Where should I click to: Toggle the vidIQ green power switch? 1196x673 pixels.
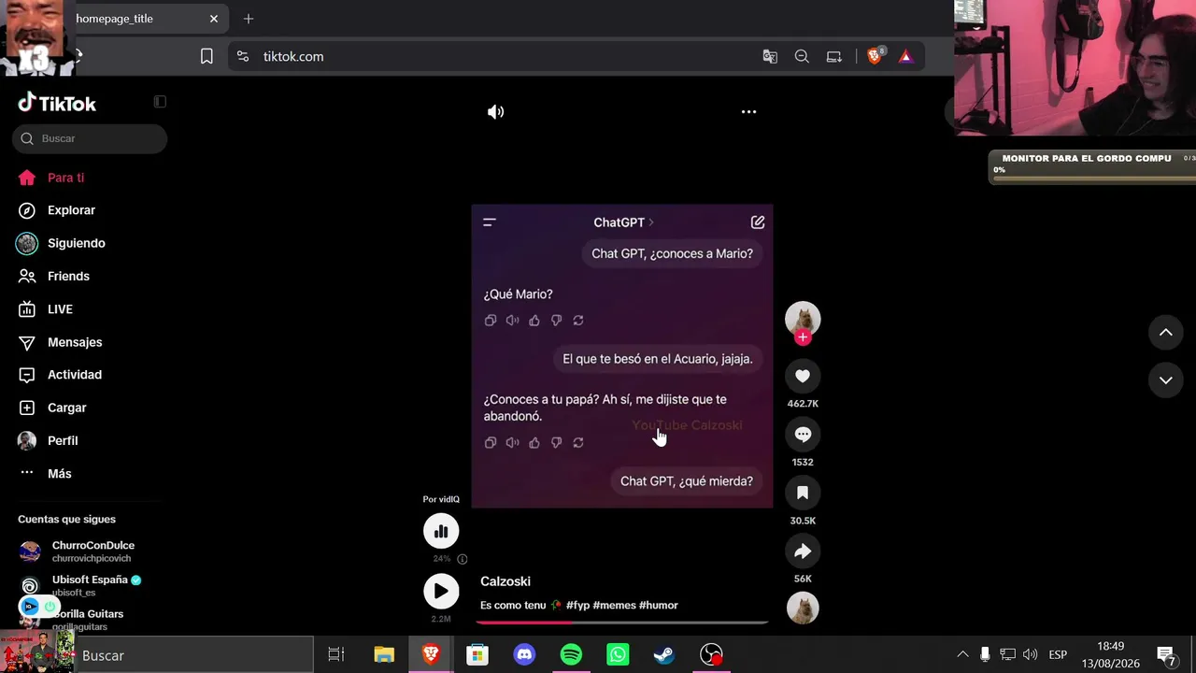[51, 607]
